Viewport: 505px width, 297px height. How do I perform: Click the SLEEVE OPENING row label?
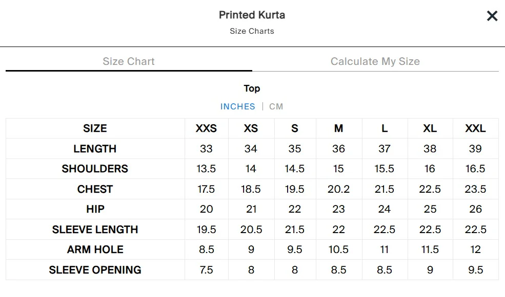(95, 270)
